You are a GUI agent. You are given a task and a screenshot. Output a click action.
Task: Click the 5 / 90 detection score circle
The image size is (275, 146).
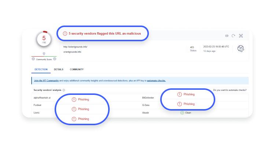[44, 39]
